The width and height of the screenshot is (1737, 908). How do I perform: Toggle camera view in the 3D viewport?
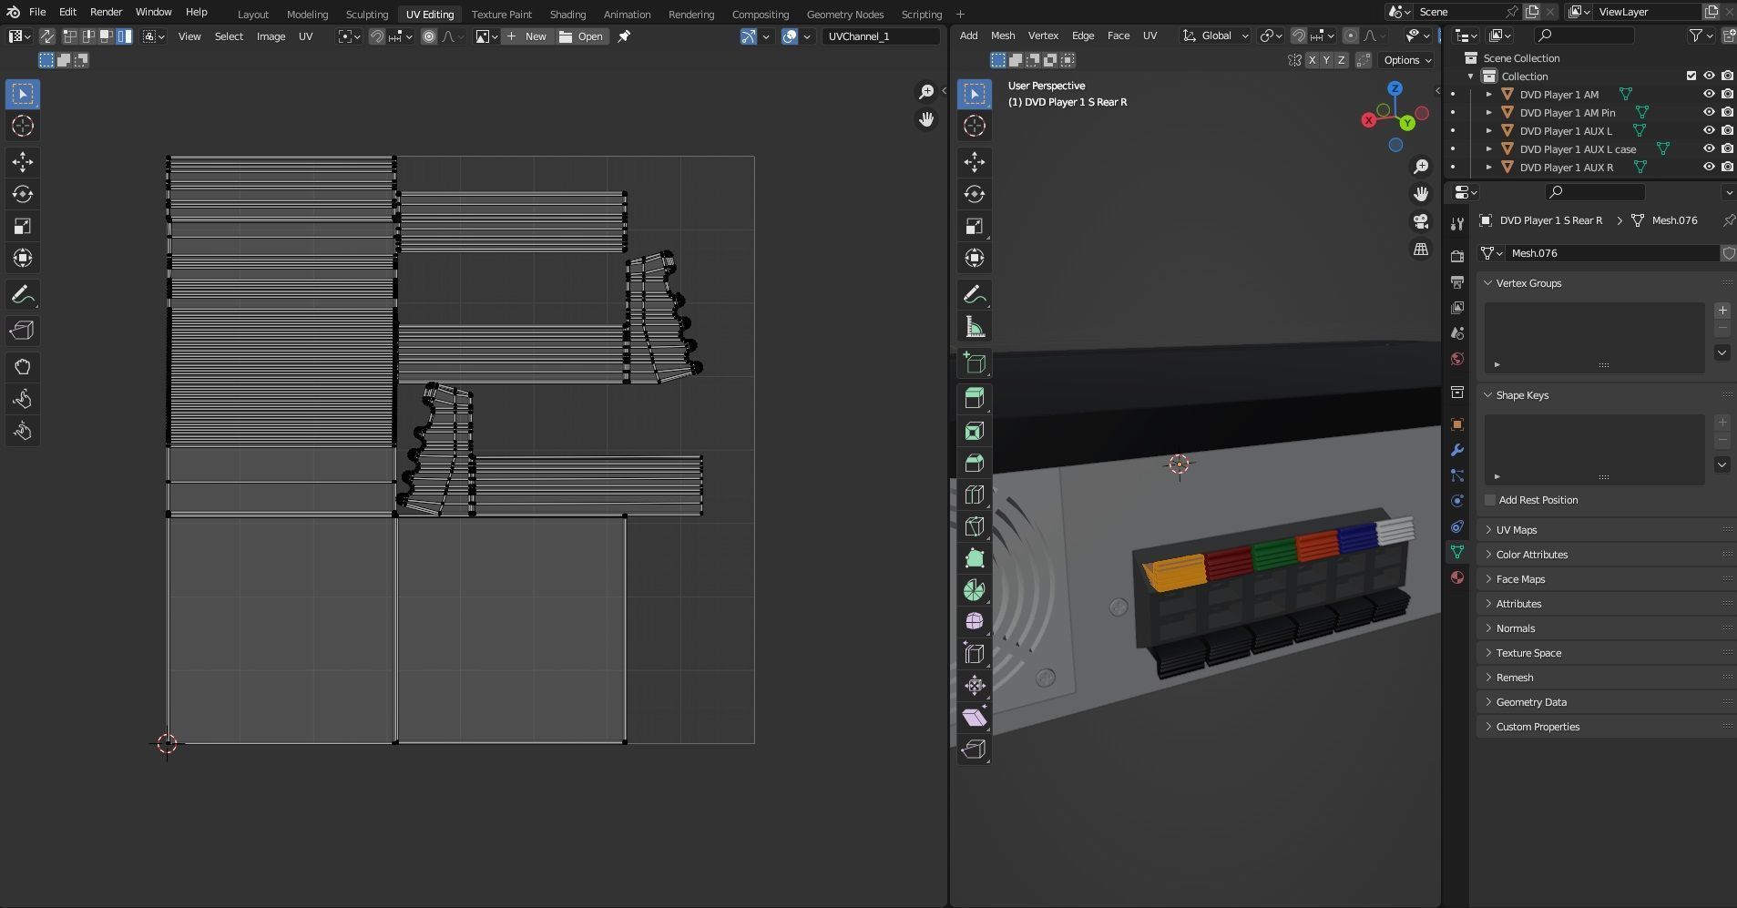click(1421, 221)
